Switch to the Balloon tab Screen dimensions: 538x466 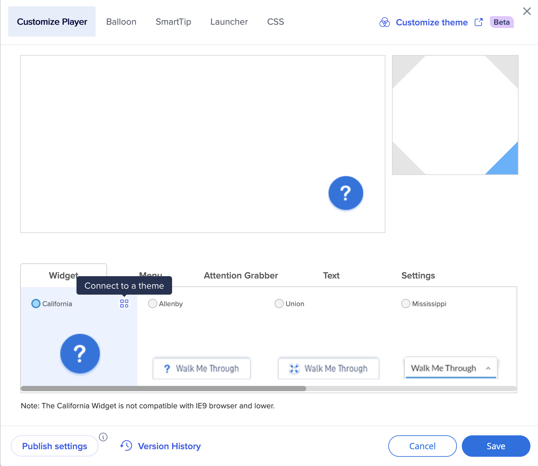pos(121,22)
